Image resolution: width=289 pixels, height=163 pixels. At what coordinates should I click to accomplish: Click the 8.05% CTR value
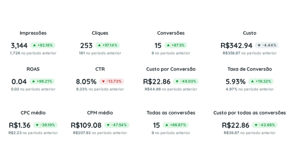[86, 82]
